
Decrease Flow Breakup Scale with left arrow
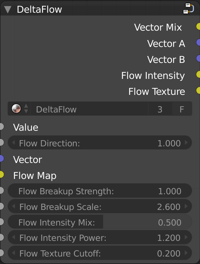(14, 206)
